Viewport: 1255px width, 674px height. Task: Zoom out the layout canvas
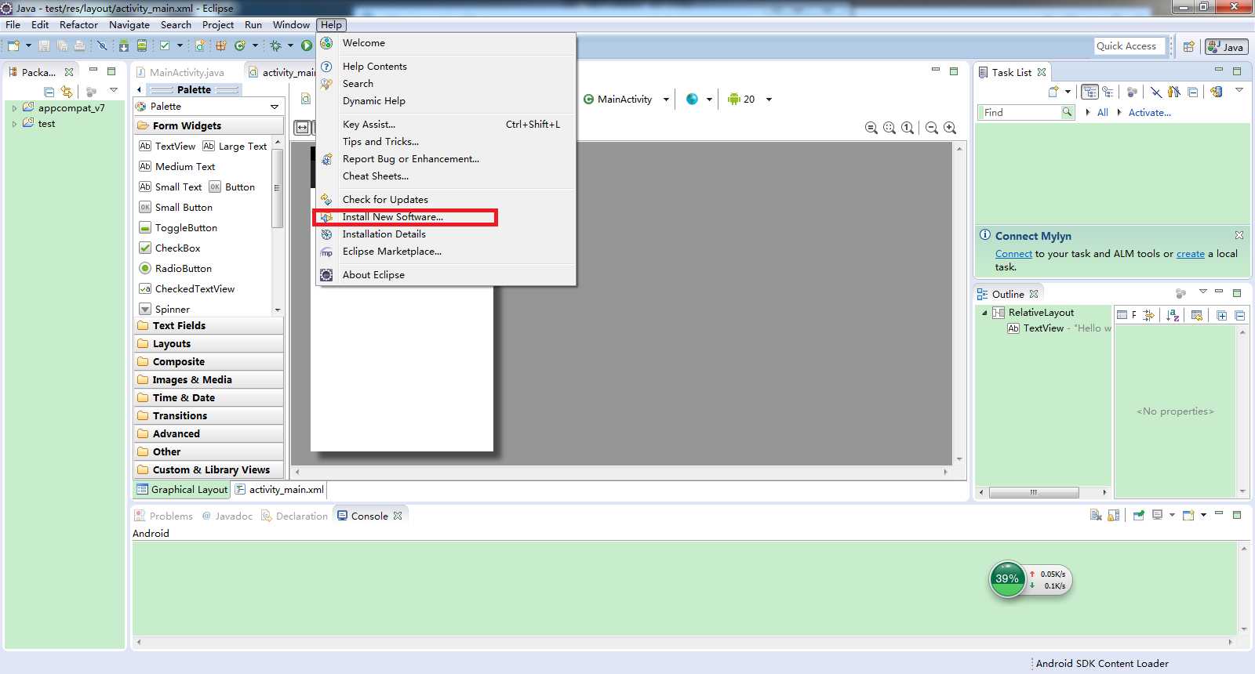click(932, 128)
